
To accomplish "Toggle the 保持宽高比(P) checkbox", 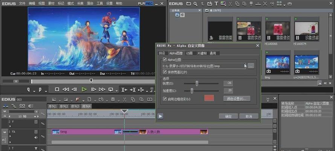I will pos(165,72).
